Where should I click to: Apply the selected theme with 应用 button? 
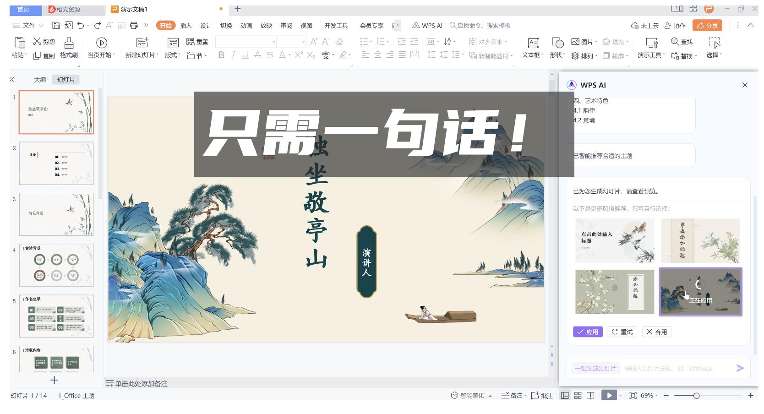[588, 332]
